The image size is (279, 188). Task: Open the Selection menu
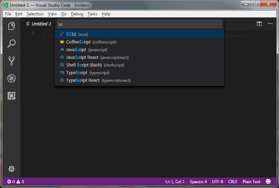(35, 14)
